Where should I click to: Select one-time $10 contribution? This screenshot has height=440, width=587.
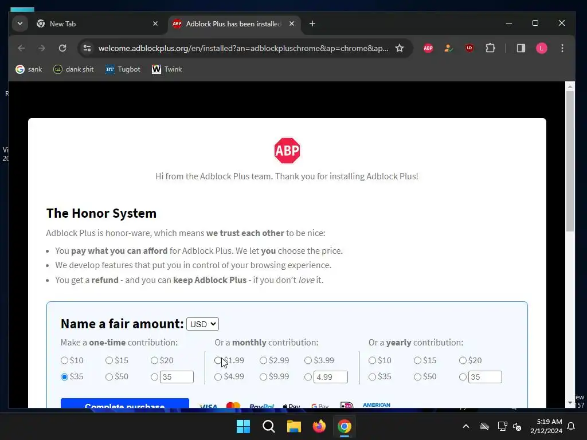64,360
